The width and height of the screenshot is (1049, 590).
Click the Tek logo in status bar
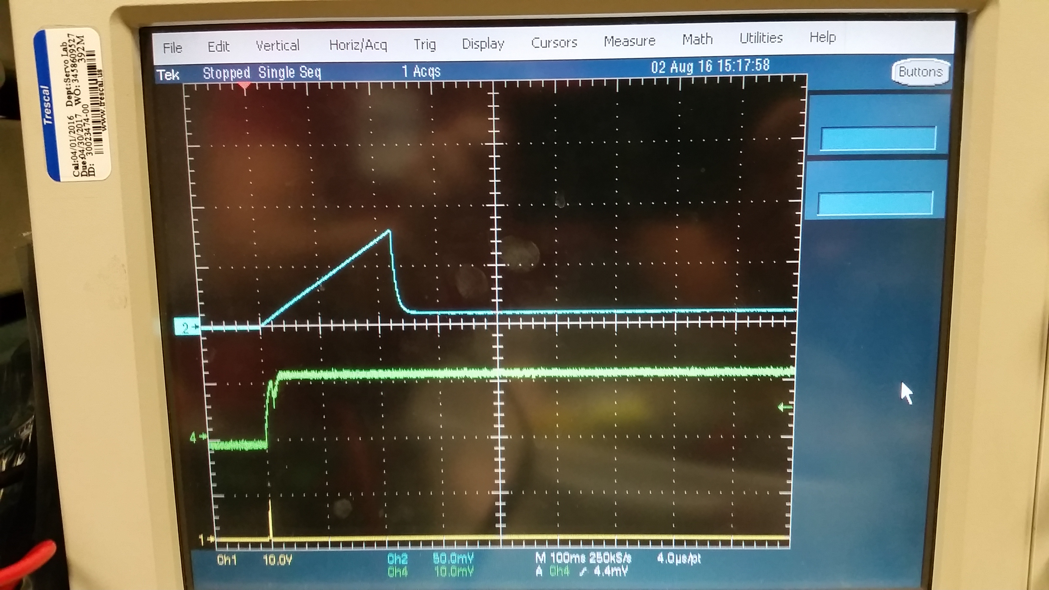coord(168,75)
